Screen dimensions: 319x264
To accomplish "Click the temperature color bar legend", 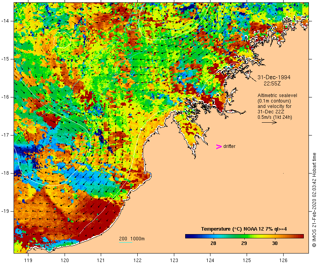I will pyautogui.click(x=244, y=236).
